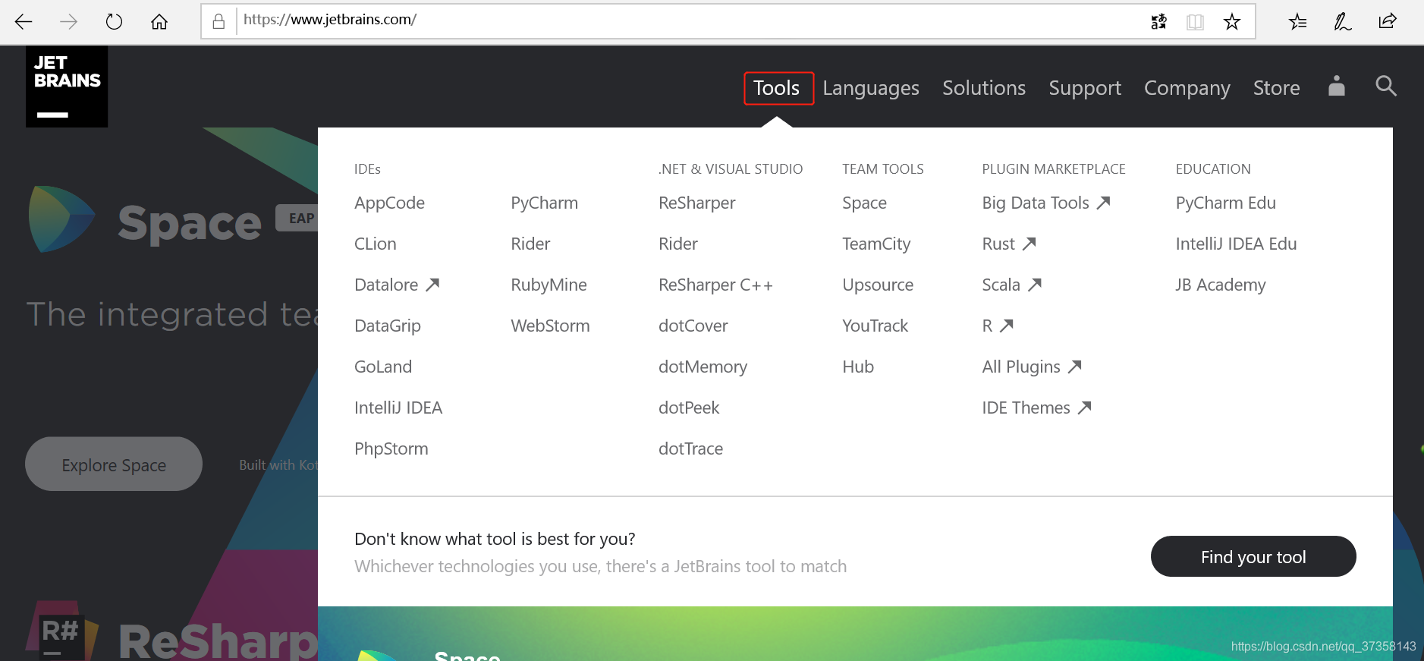This screenshot has width=1424, height=661.
Task: Open the favorites list hub icon
Action: tap(1297, 22)
